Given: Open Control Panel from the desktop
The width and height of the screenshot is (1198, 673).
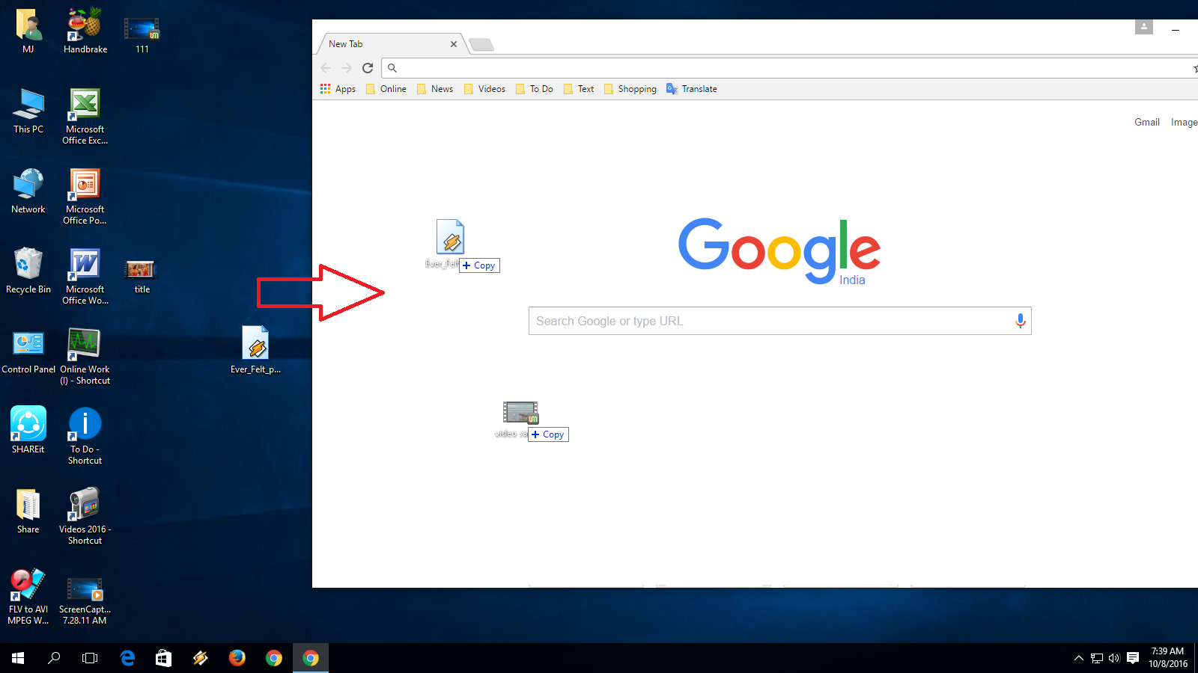Looking at the screenshot, I should [28, 344].
